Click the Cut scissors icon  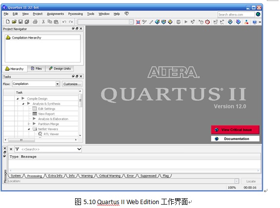click(43, 21)
